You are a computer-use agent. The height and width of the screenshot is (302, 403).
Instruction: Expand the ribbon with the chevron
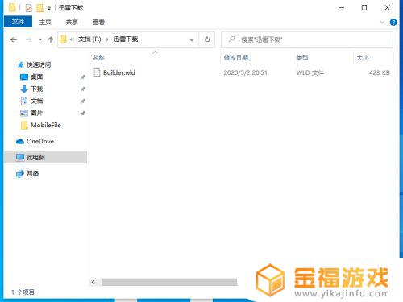382,22
